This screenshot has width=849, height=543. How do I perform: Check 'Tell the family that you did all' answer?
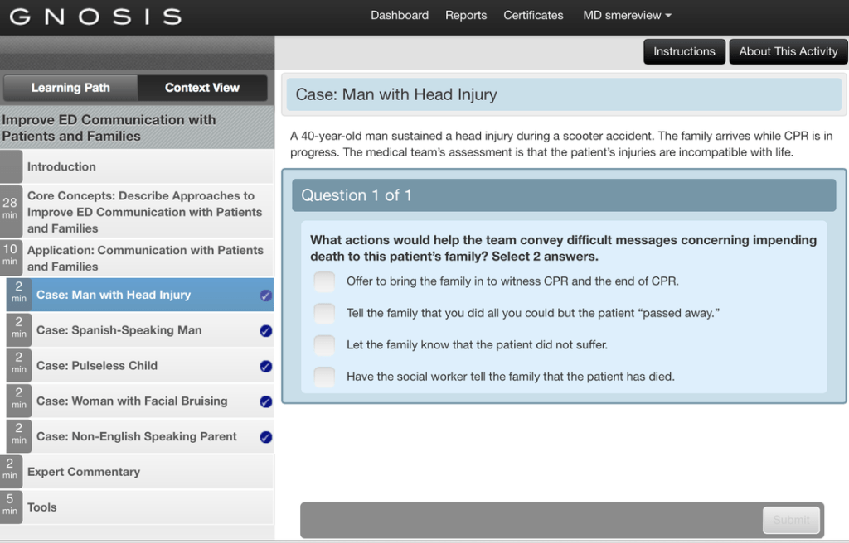point(324,314)
